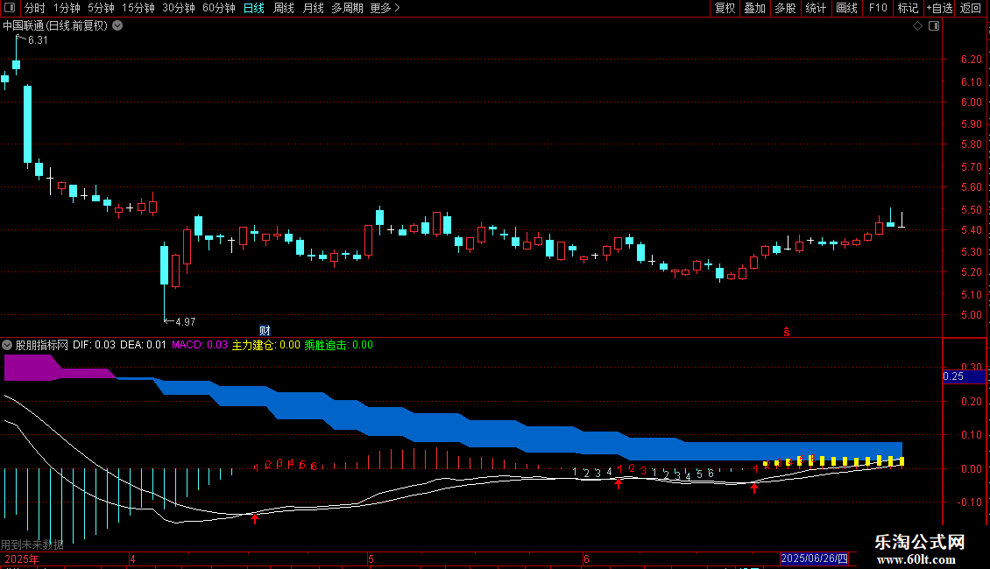This screenshot has width=990, height=569.
Task: Open the 多股 multi-stock view
Action: pyautogui.click(x=785, y=8)
